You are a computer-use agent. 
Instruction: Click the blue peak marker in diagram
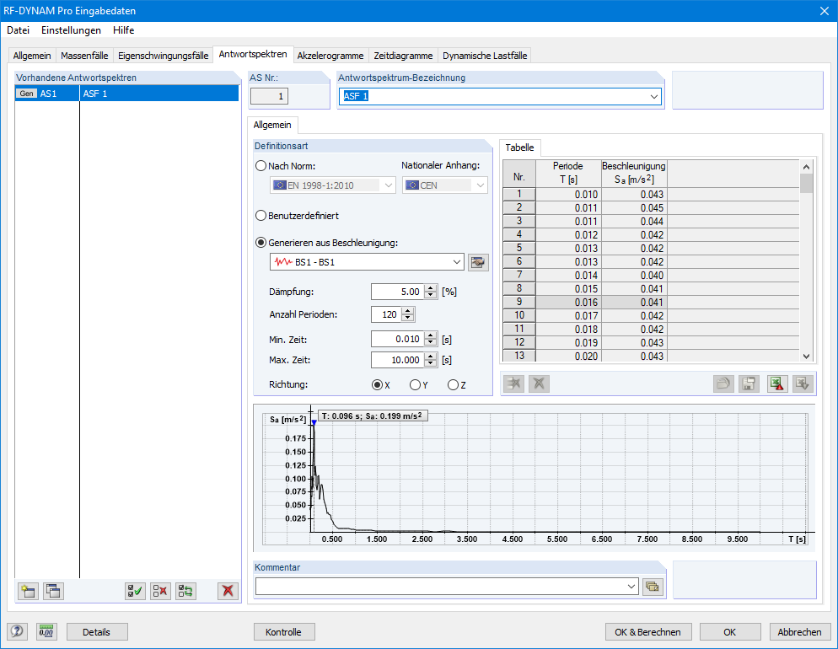click(314, 422)
